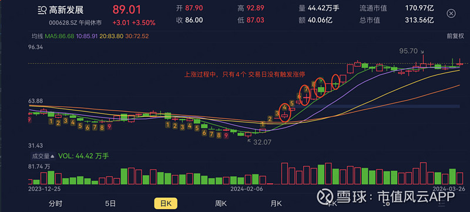Click the stock name 高新发展
This screenshot has height=212, width=470.
coord(66,10)
